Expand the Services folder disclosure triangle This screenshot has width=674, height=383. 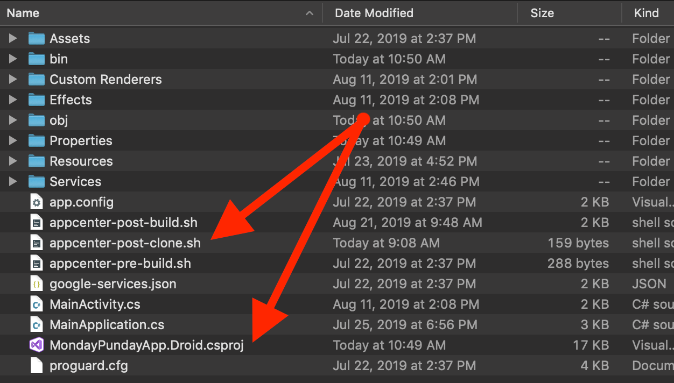pyautogui.click(x=13, y=182)
